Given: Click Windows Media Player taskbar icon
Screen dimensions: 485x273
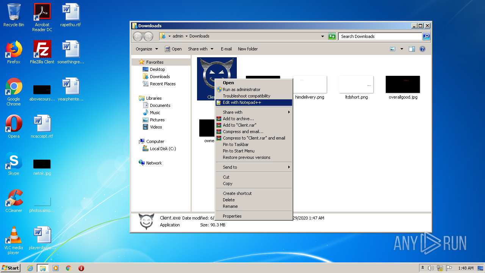Looking at the screenshot, I should click(56, 268).
